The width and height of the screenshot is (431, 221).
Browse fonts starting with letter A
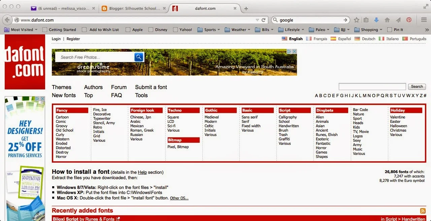coord(317,95)
